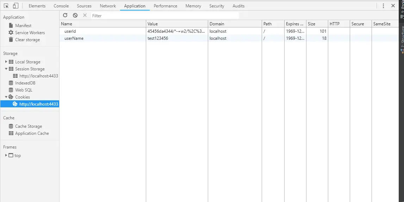The width and height of the screenshot is (404, 202).
Task: Sort cookies by the Domain column
Action: pos(235,24)
